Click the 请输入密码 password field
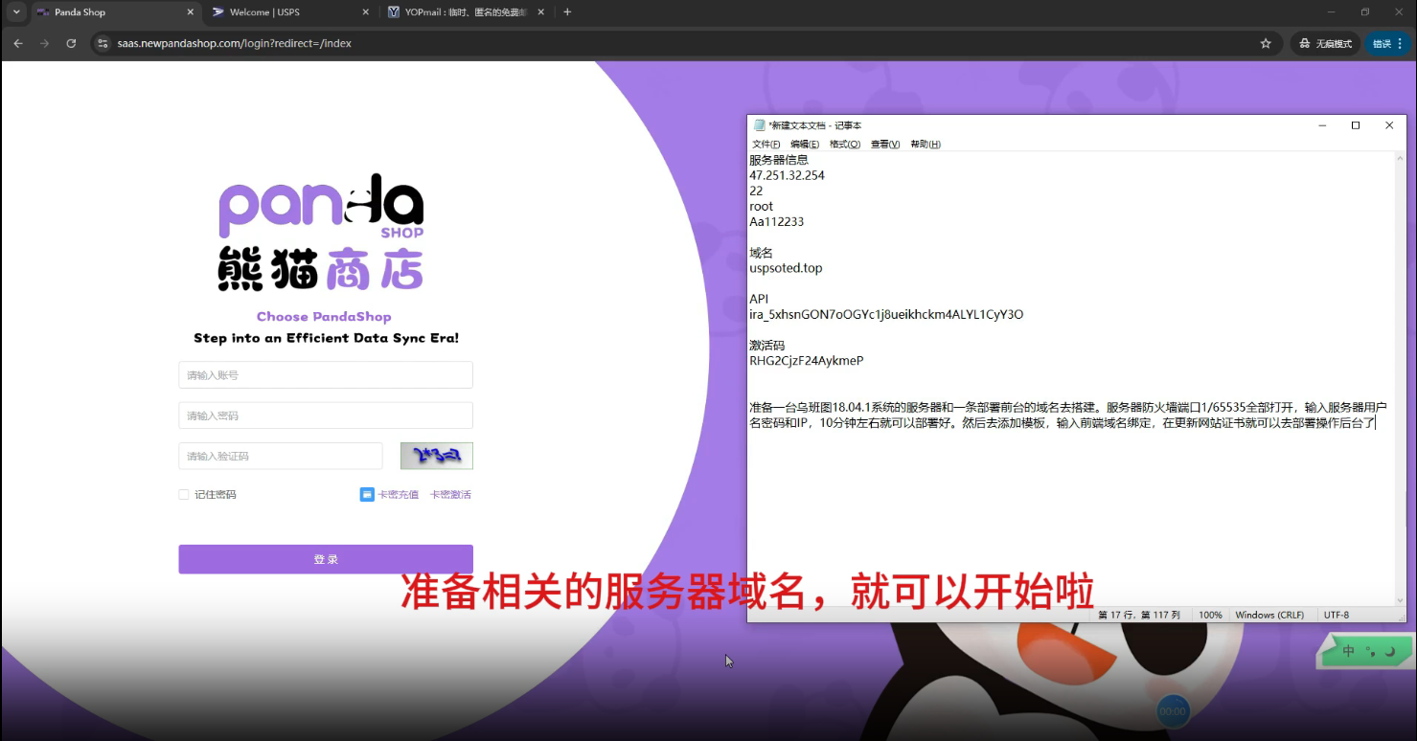The height and width of the screenshot is (741, 1417). (x=326, y=415)
